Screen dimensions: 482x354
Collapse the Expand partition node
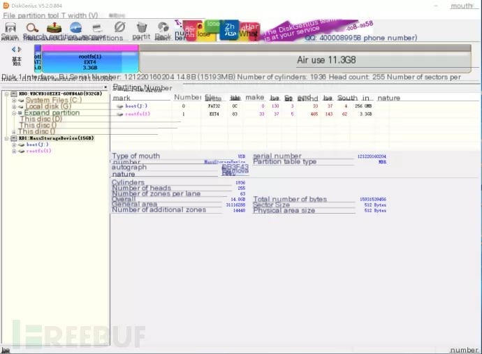14,113
